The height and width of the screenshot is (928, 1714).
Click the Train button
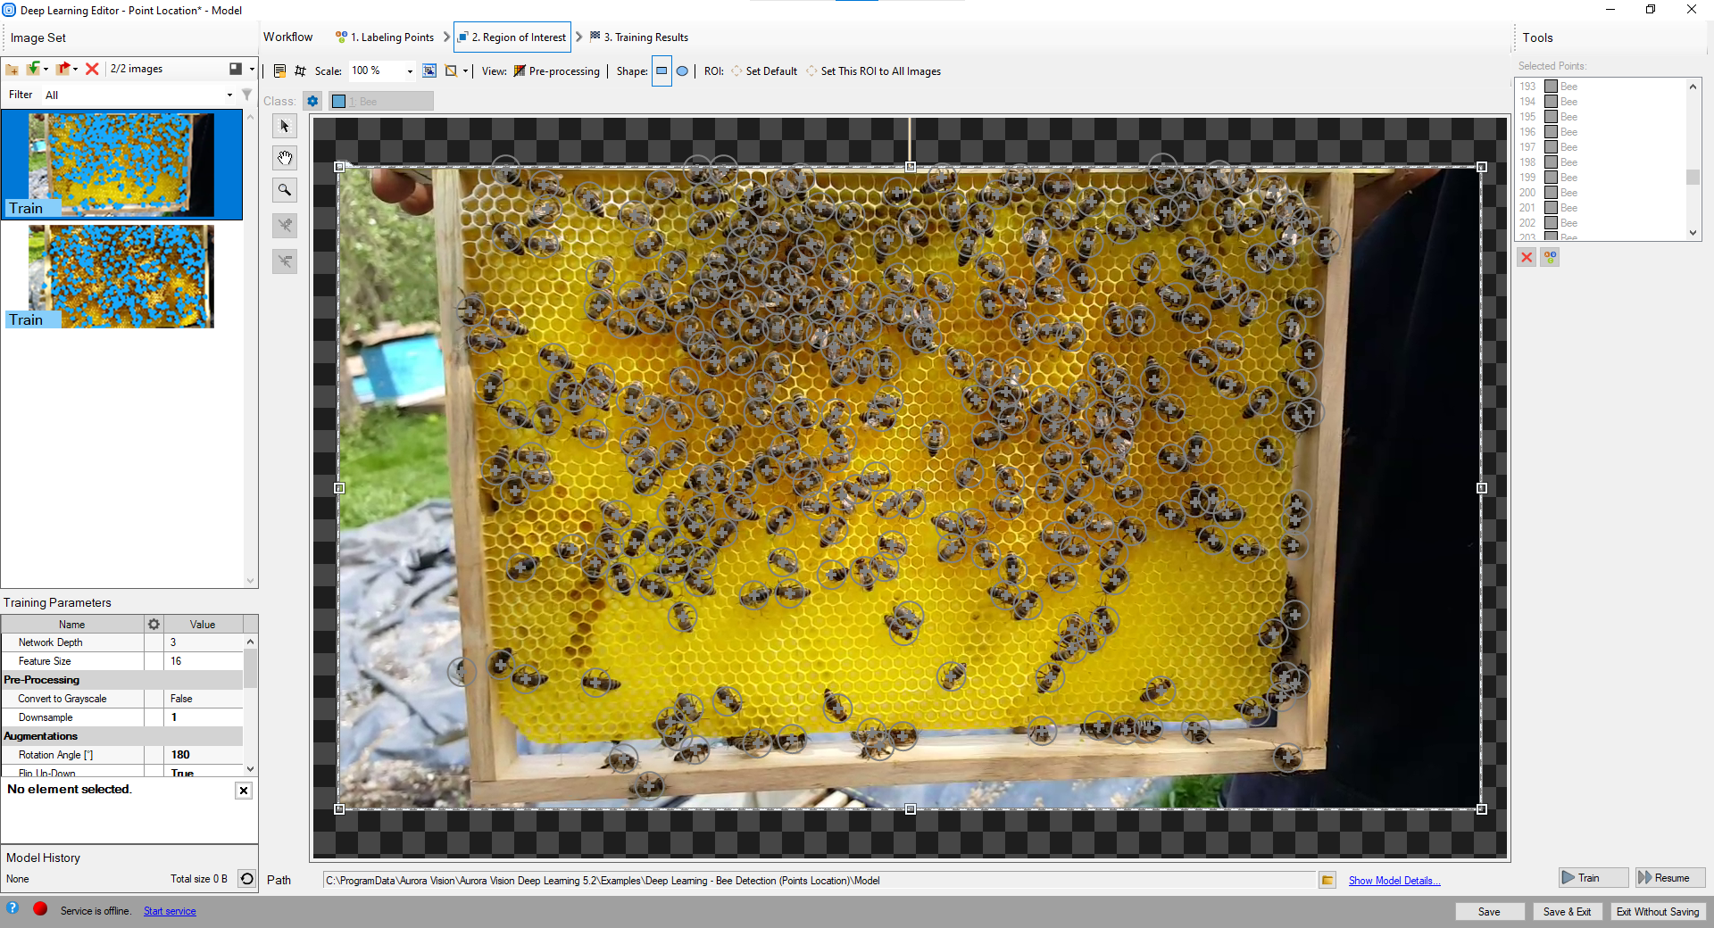1593,878
